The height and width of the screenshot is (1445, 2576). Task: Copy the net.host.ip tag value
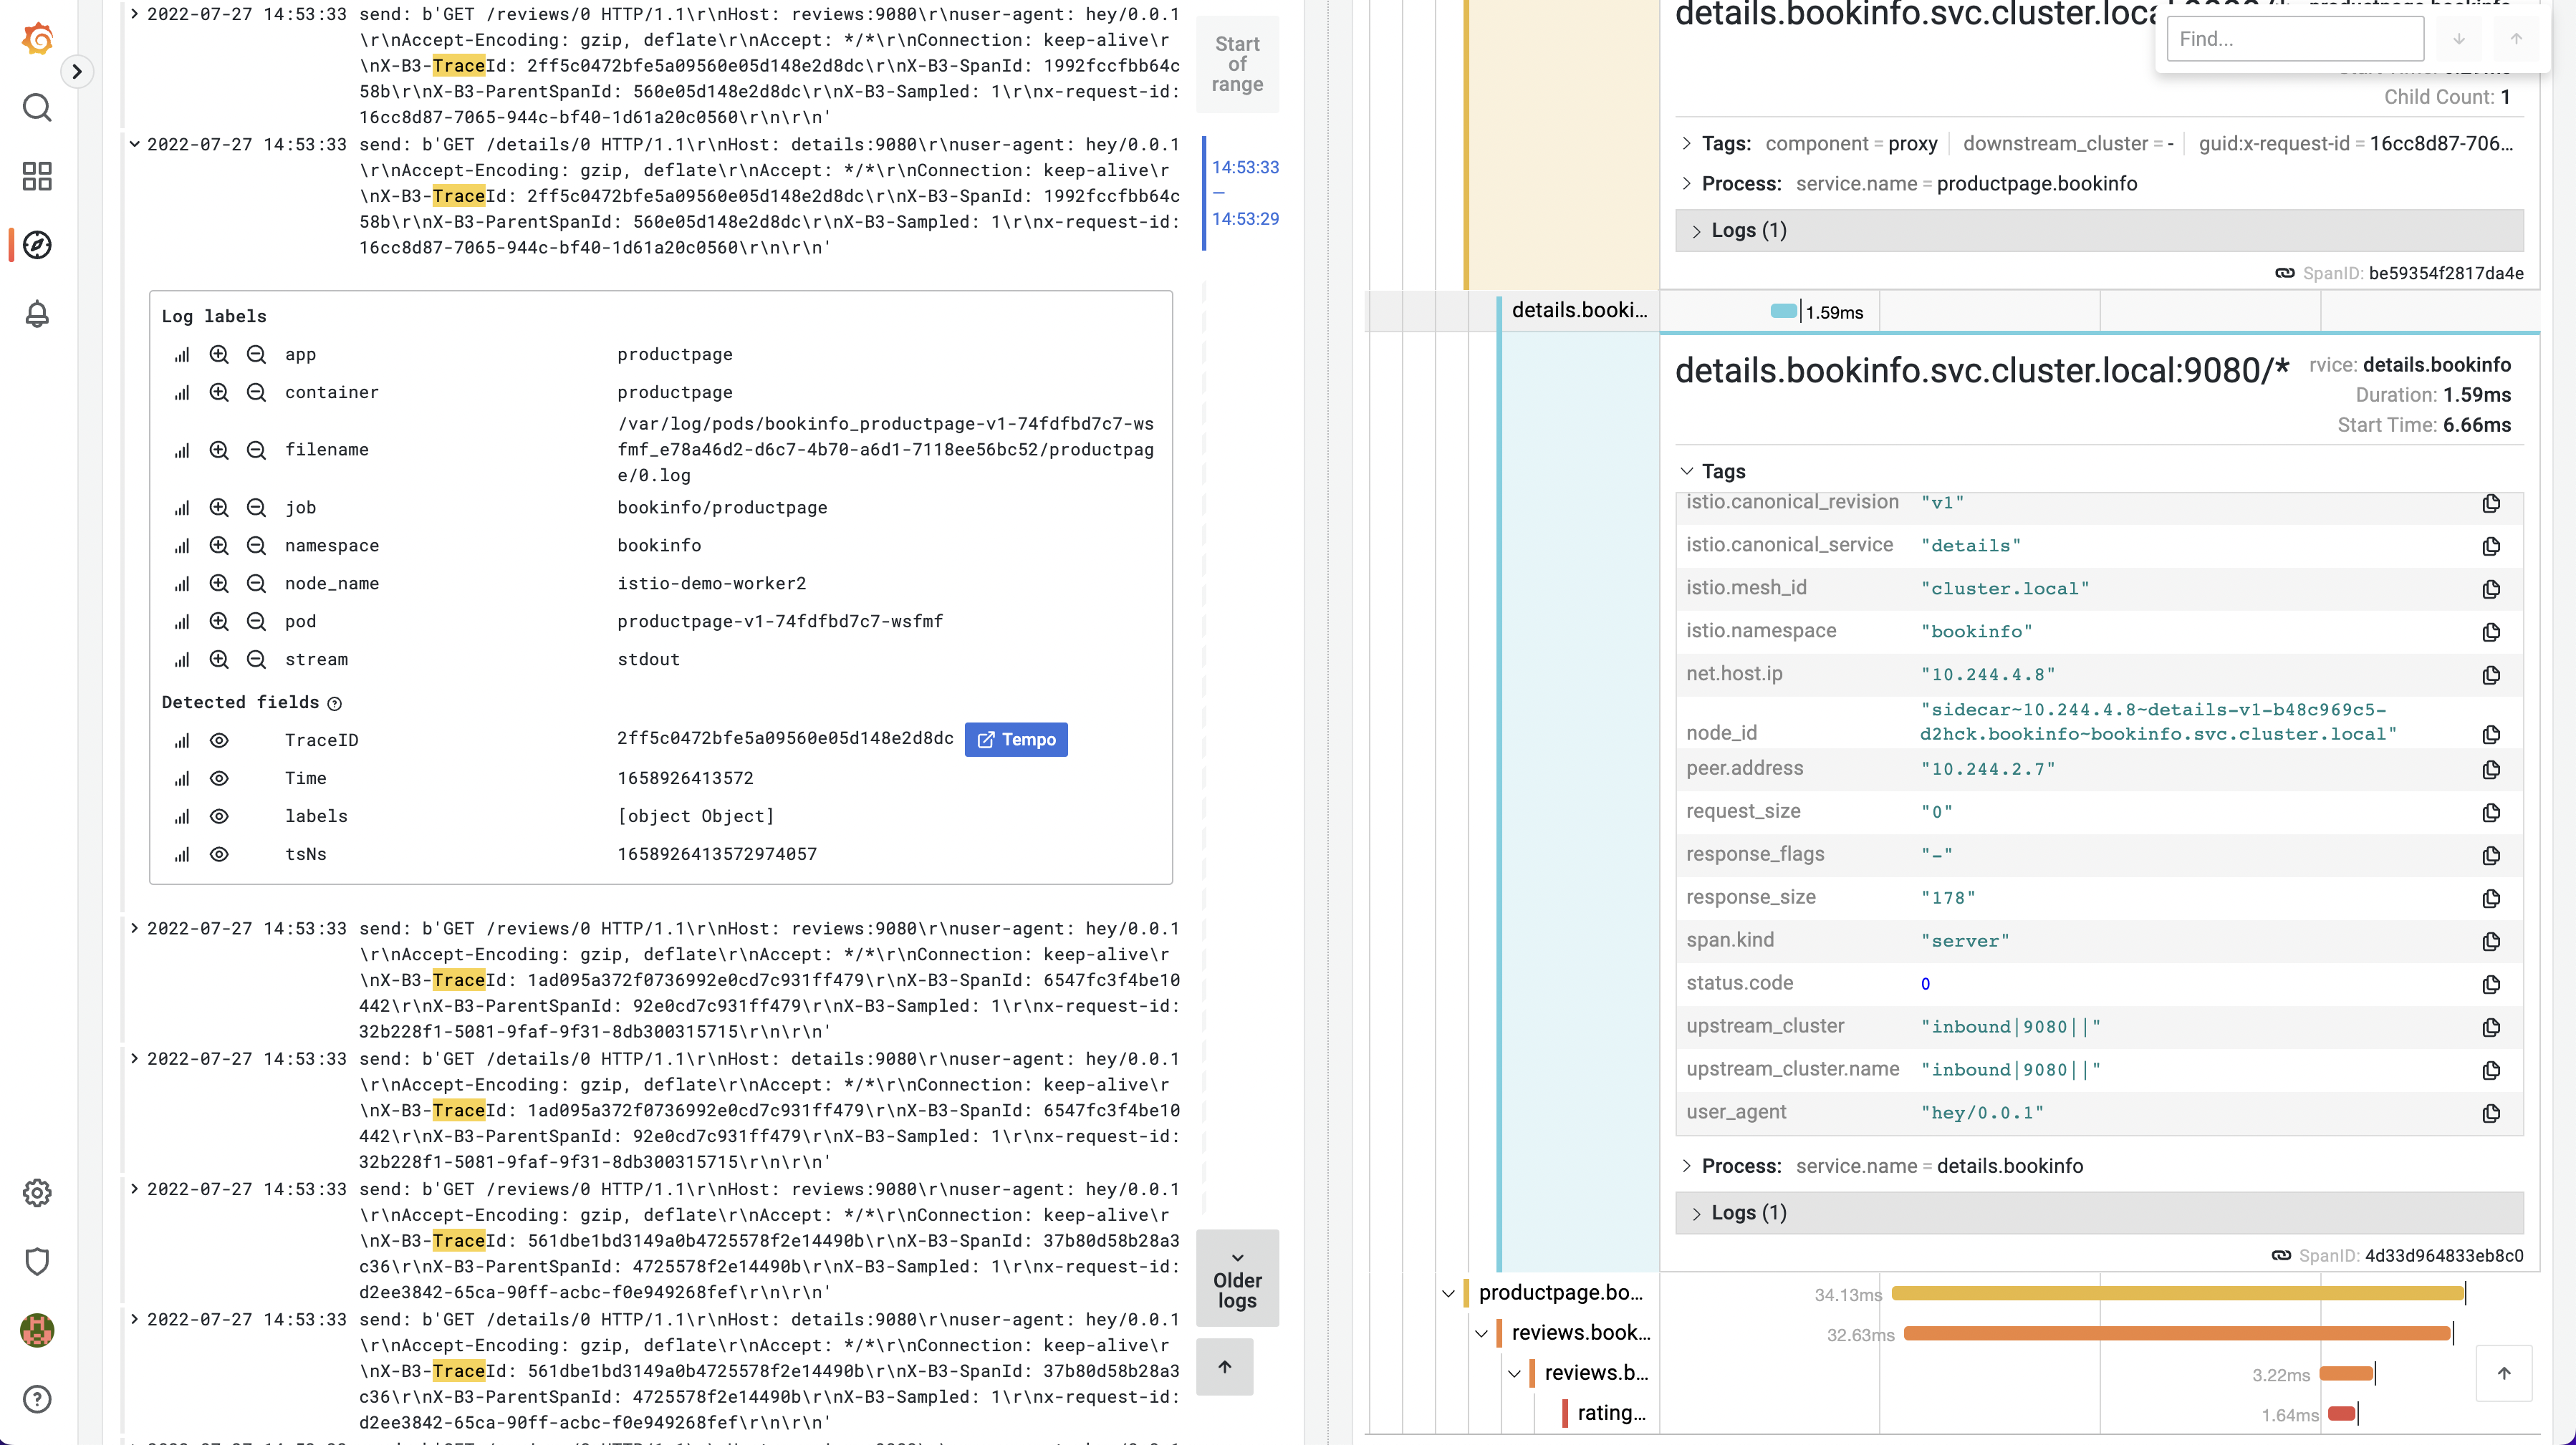[x=2490, y=675]
